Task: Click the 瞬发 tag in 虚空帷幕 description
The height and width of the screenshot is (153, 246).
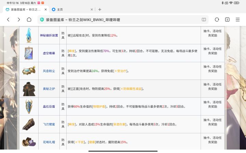Action: [x=72, y=51]
